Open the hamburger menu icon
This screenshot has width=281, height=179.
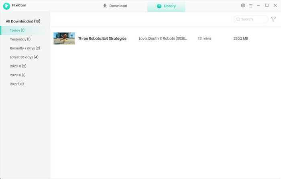(250, 6)
